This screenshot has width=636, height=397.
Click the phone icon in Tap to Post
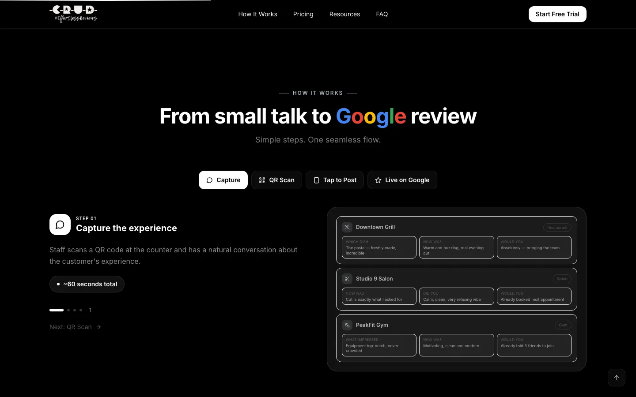pos(316,180)
